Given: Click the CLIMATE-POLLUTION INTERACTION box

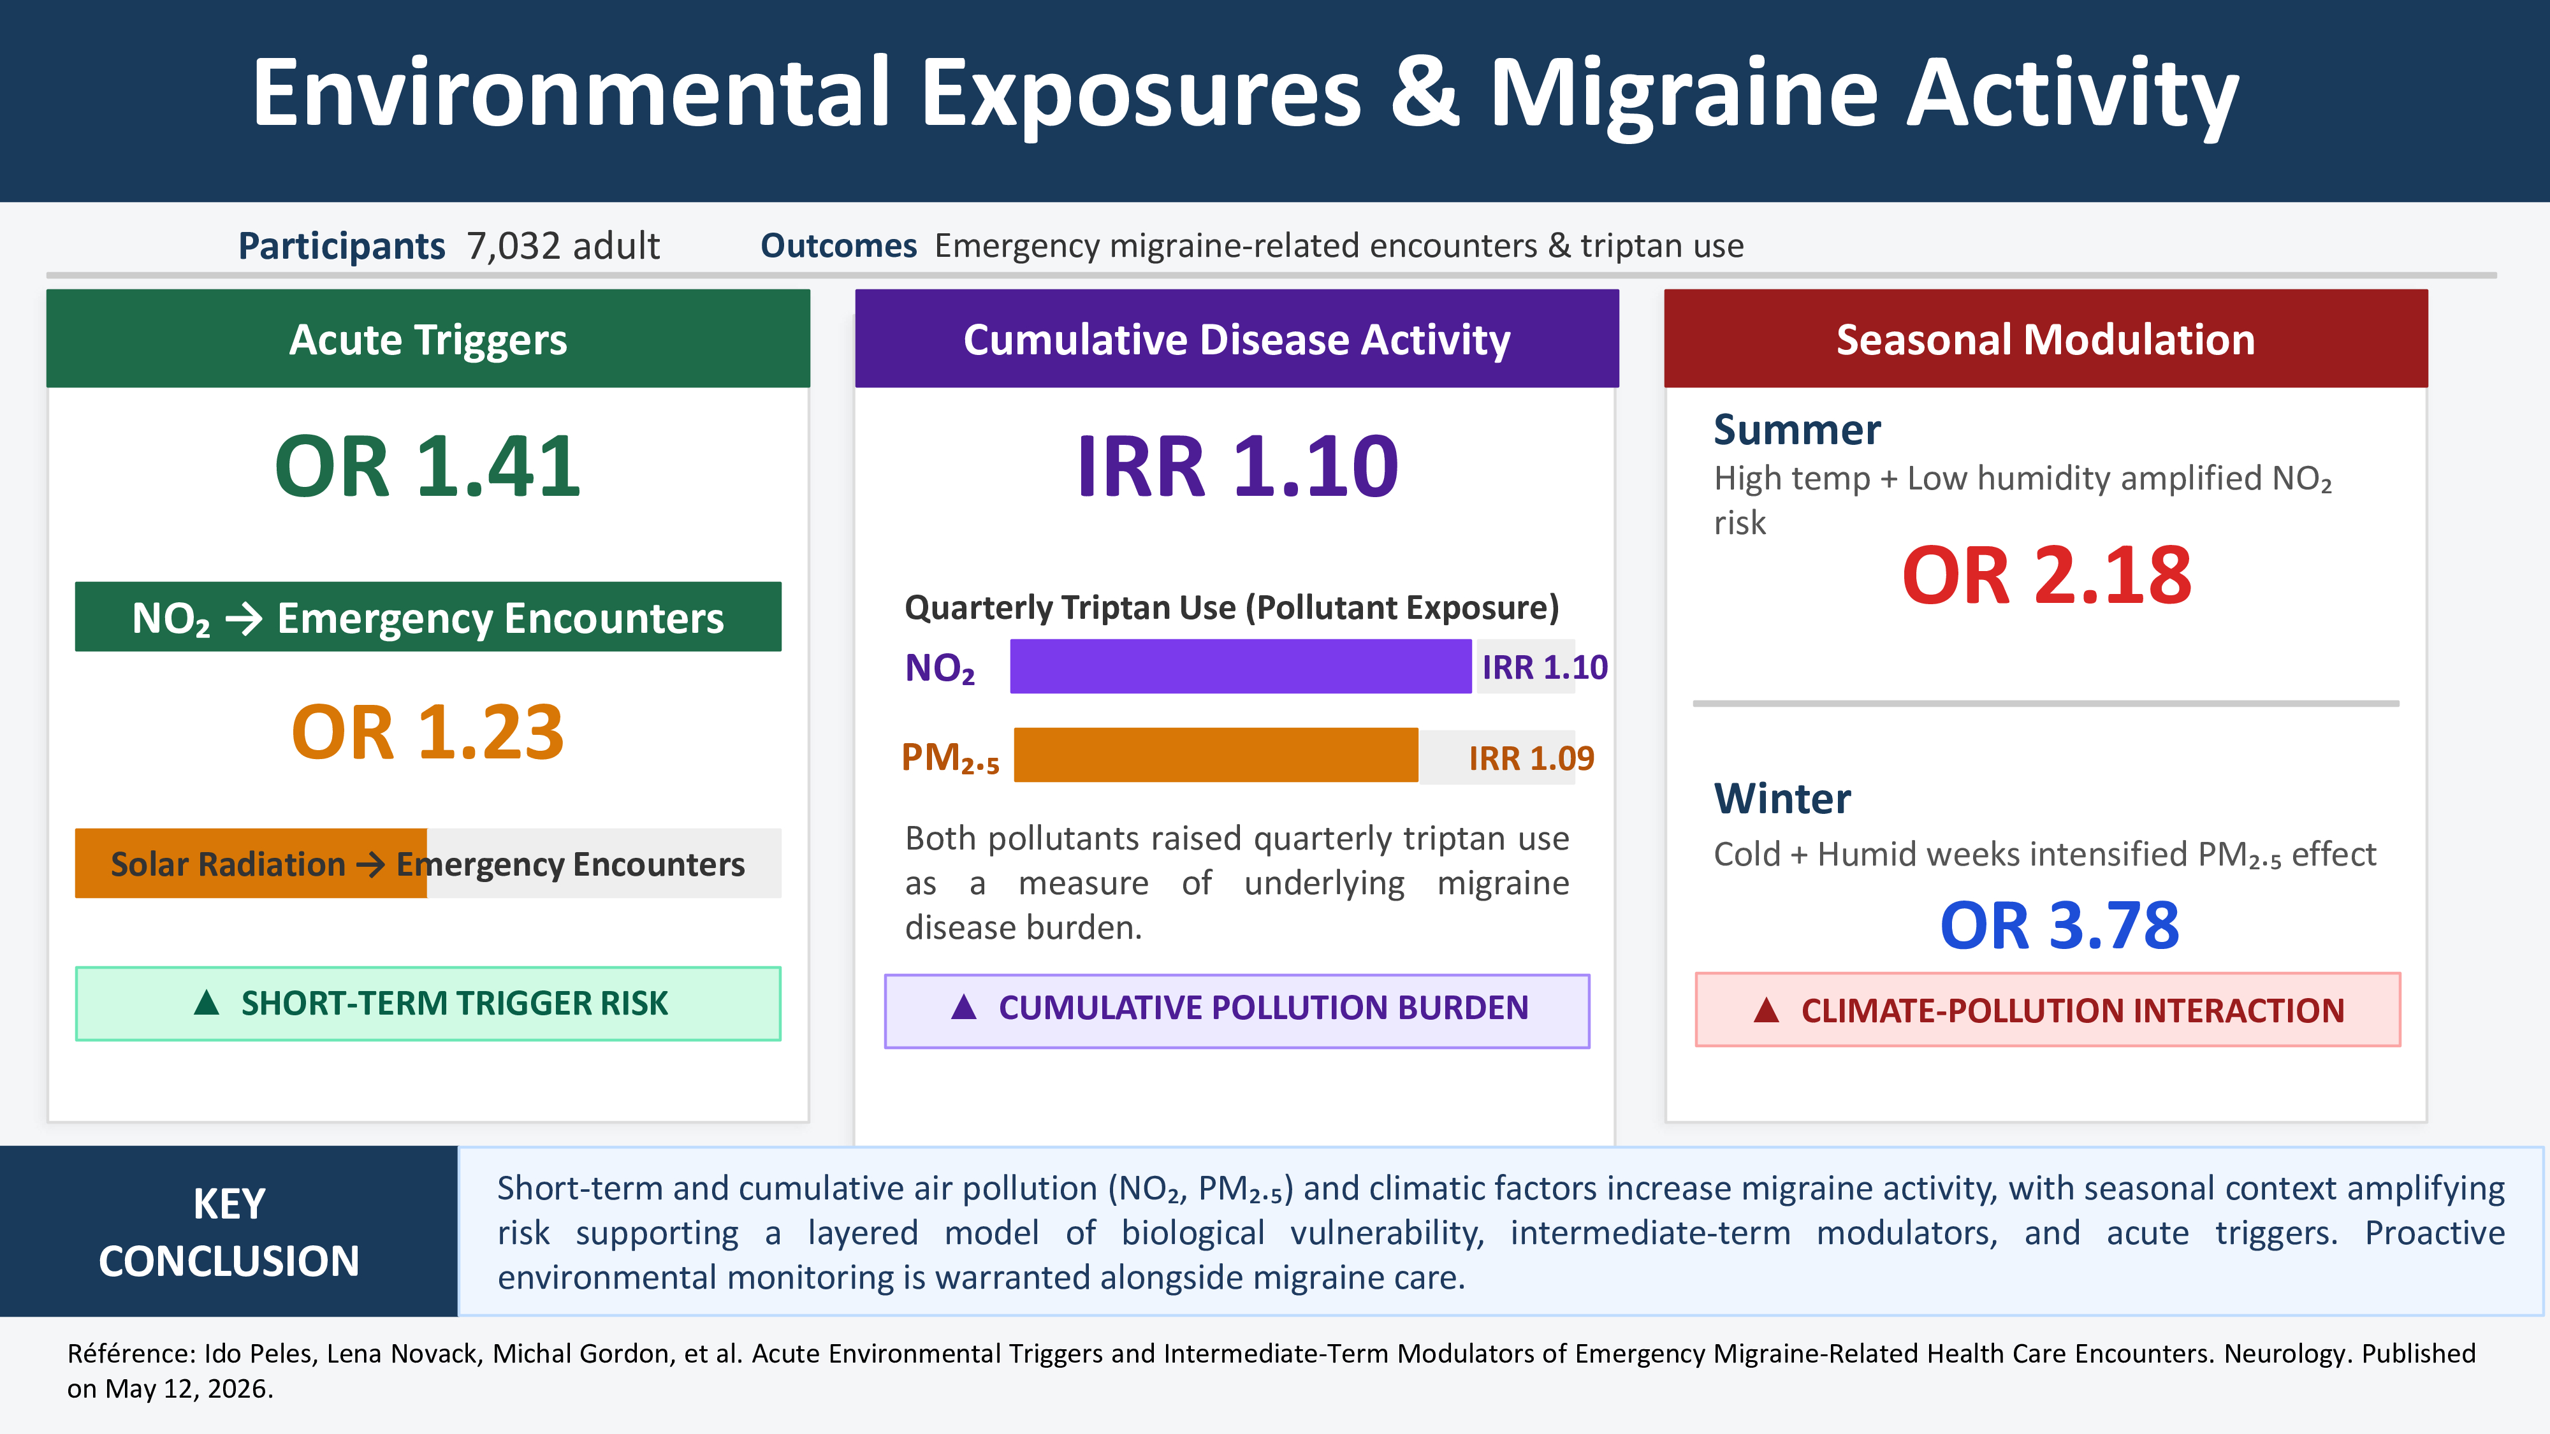Looking at the screenshot, I should point(2047,1010).
